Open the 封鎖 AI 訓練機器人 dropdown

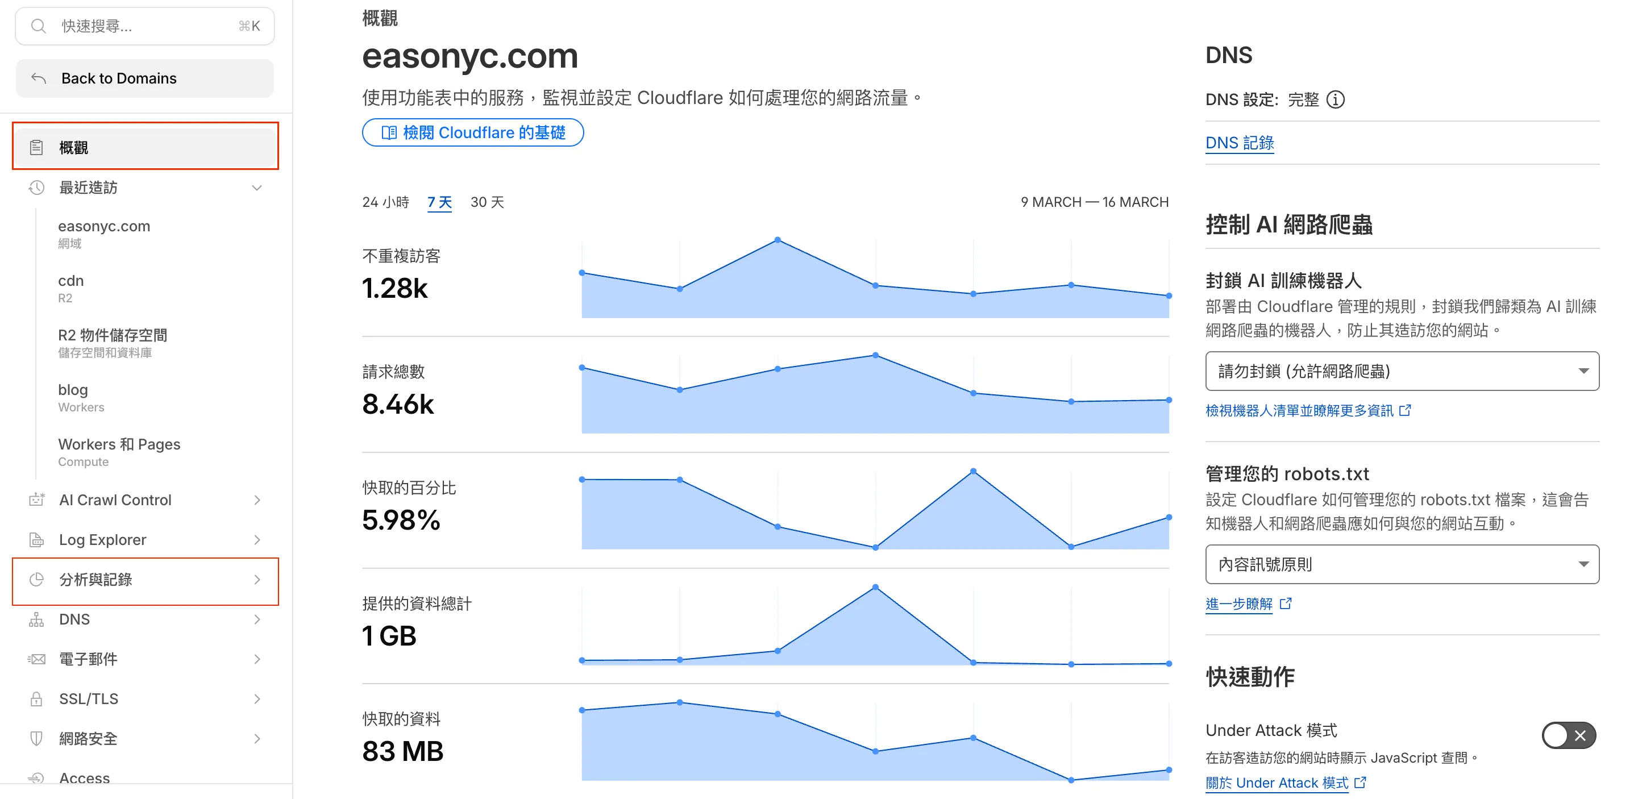pyautogui.click(x=1402, y=371)
